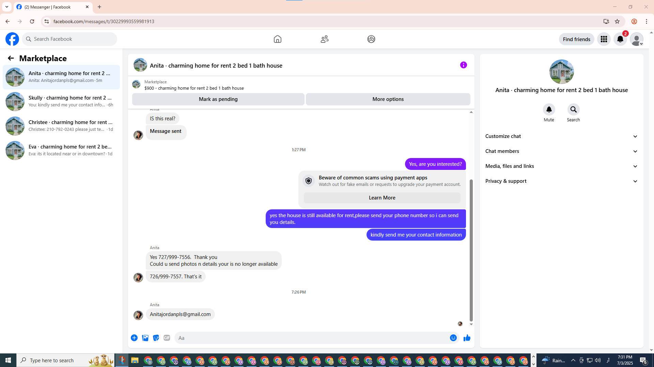
Task: Open the sticker chooser icon
Action: [156, 338]
